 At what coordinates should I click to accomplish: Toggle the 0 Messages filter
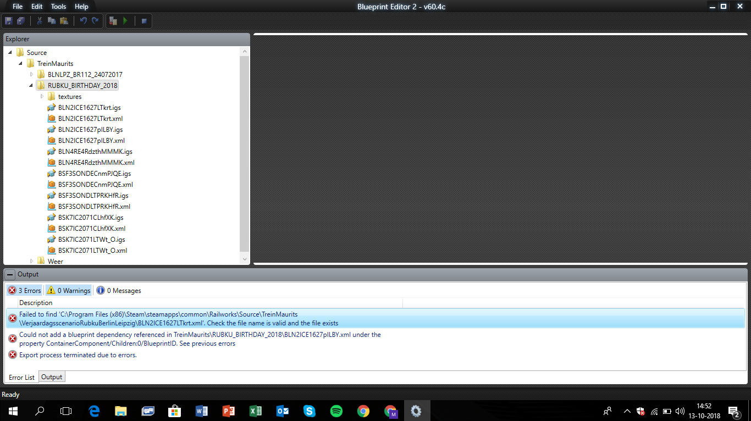tap(119, 290)
